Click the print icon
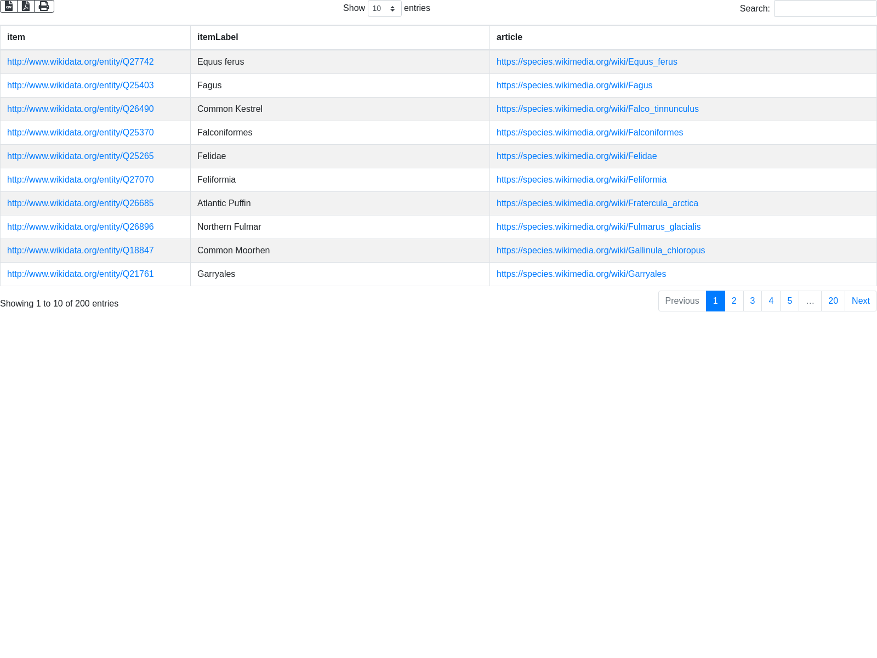The image size is (877, 658). click(x=44, y=7)
